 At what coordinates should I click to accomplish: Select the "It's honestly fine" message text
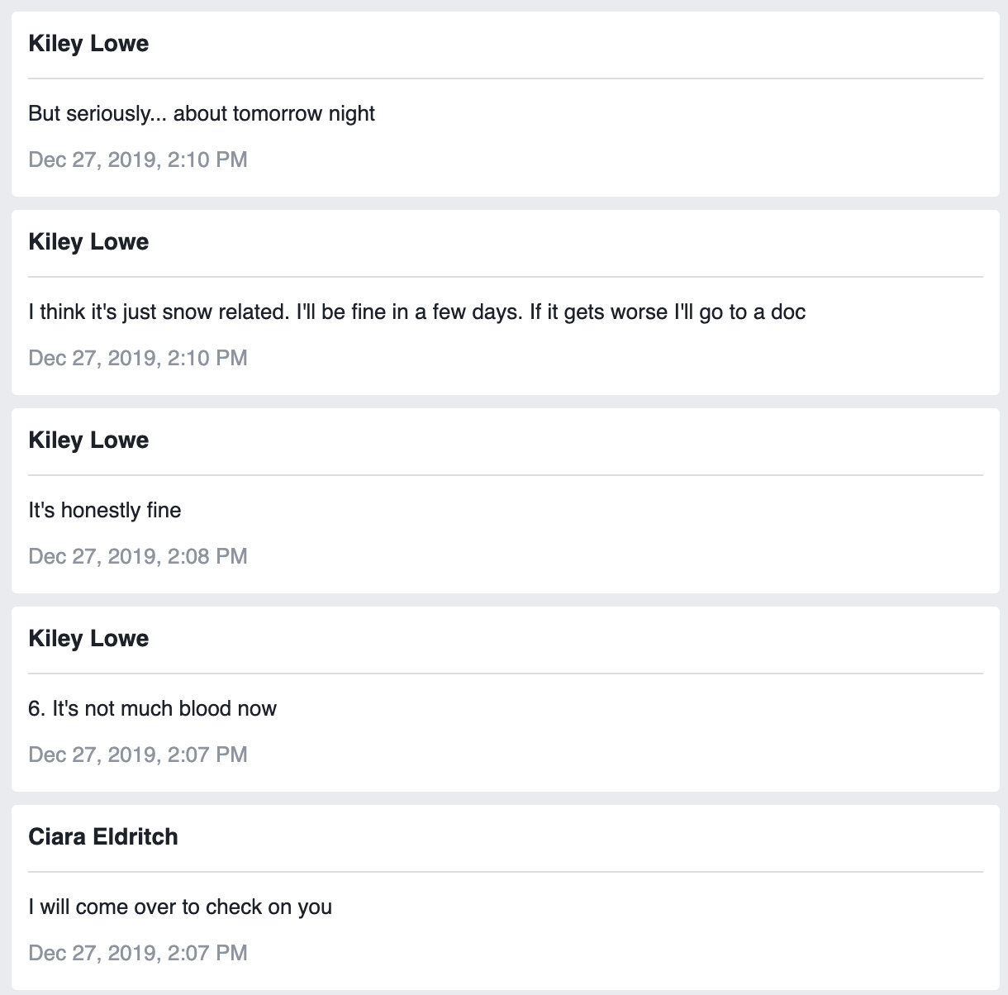(x=105, y=510)
